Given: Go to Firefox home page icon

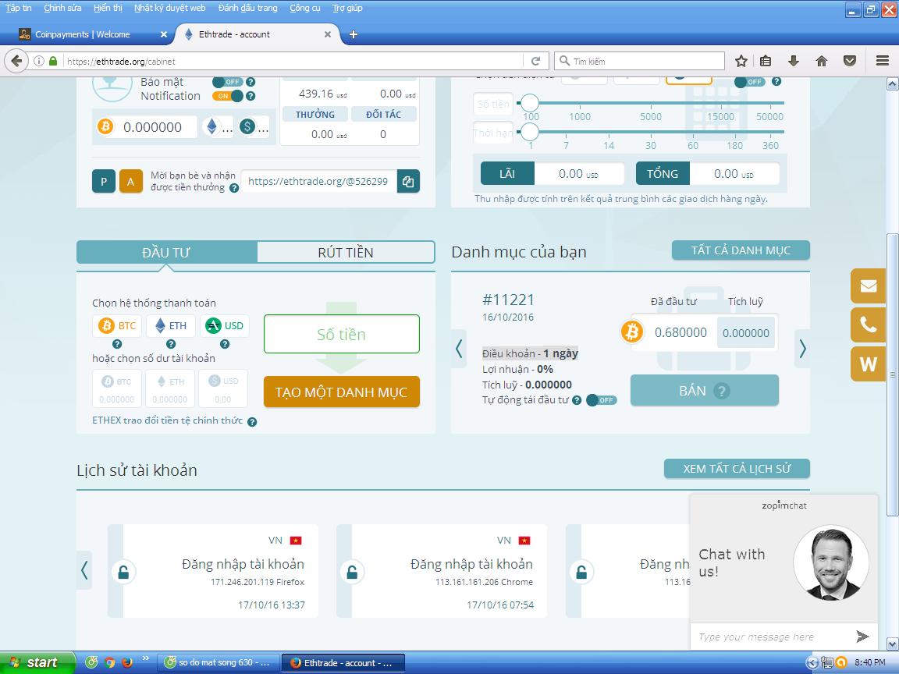Looking at the screenshot, I should click(822, 62).
